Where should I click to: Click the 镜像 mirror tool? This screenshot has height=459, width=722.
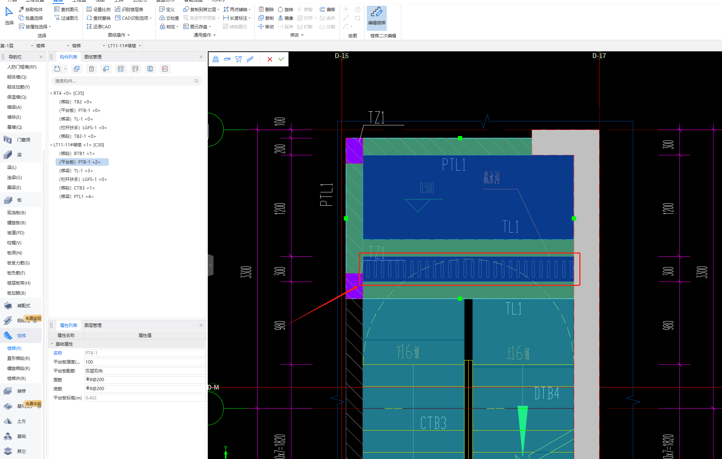(x=286, y=18)
